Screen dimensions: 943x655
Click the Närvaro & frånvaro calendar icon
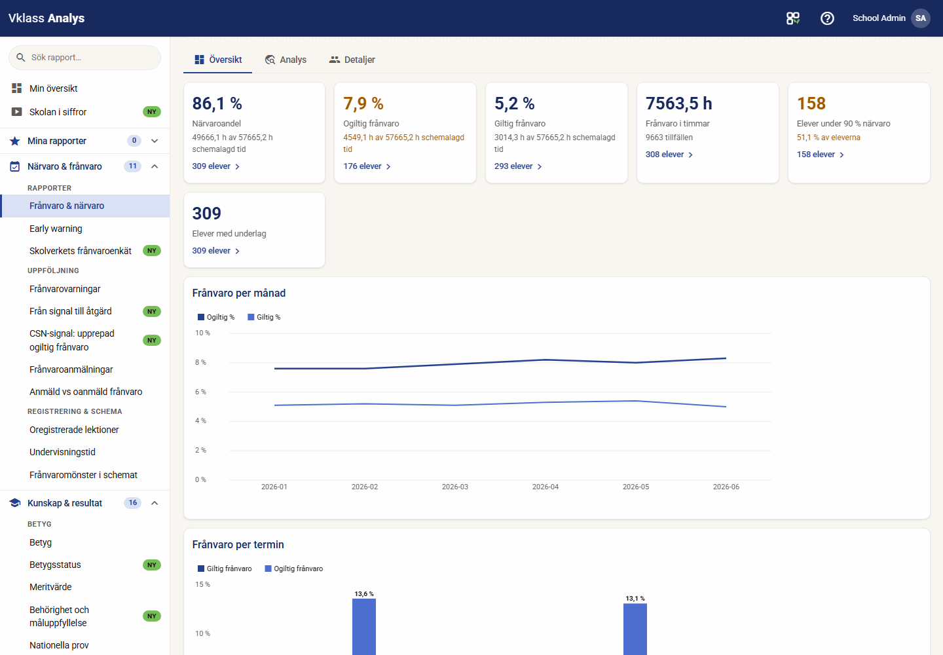pyautogui.click(x=15, y=166)
